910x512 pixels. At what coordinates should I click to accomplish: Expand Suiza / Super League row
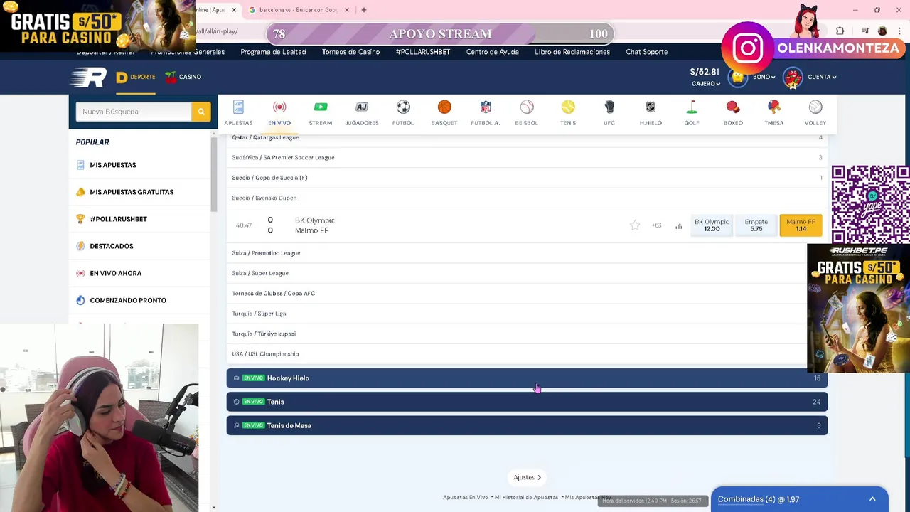[527, 273]
